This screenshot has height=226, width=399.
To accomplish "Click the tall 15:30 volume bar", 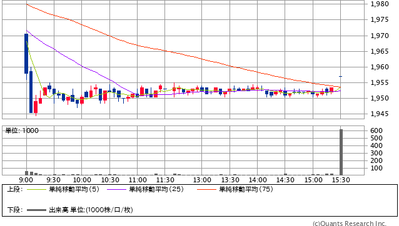I will [x=341, y=152].
